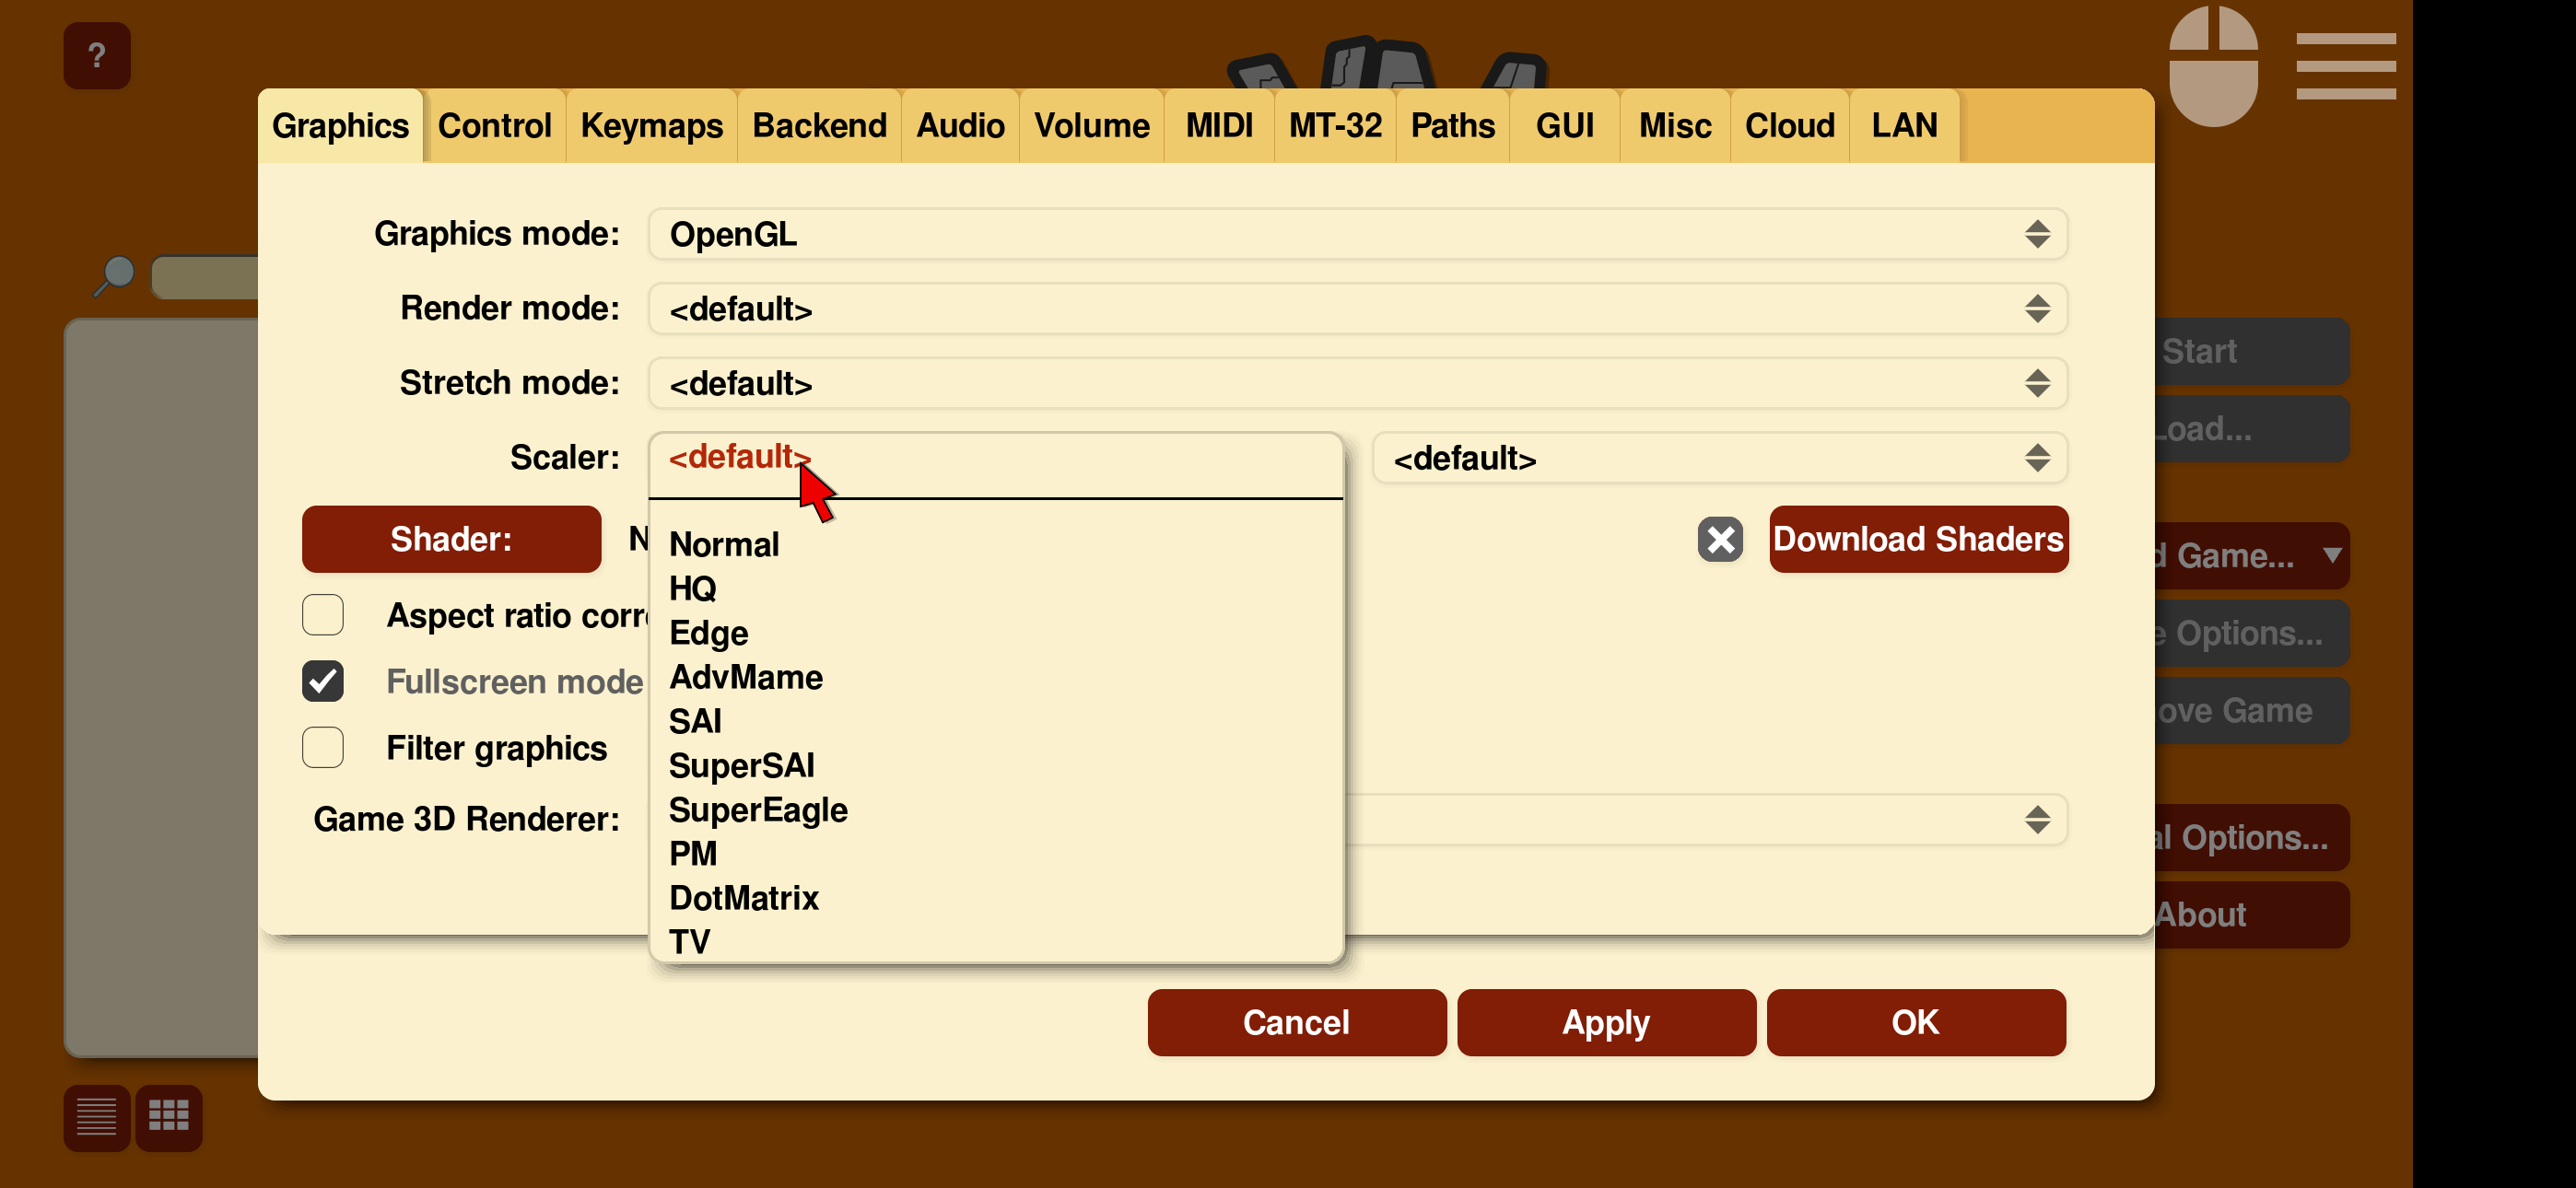The image size is (2576, 1188).
Task: Open the Graphics mode OpenGL dropdown
Action: [1356, 234]
